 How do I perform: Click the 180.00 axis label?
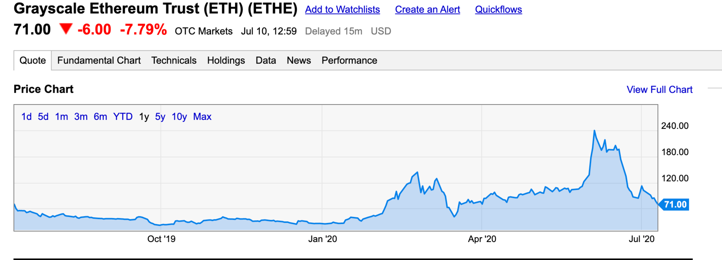675,152
